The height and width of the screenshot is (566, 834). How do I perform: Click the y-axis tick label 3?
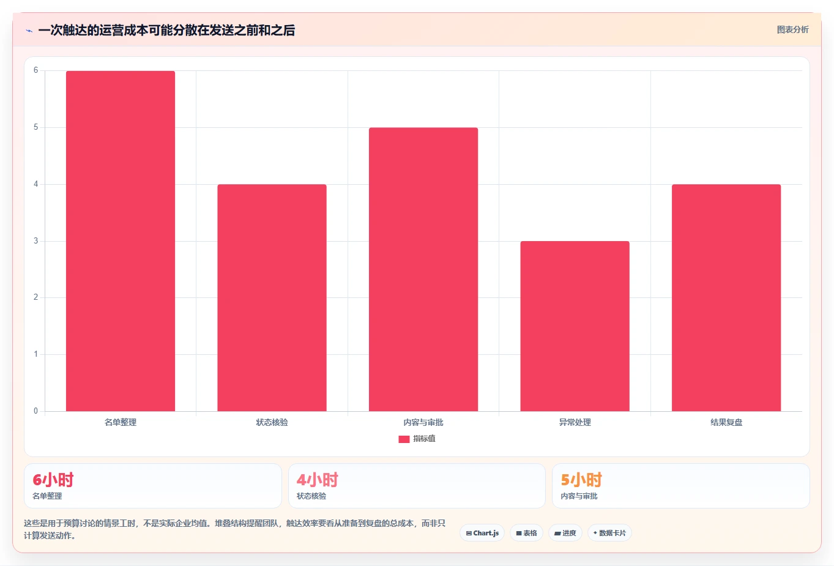[35, 241]
